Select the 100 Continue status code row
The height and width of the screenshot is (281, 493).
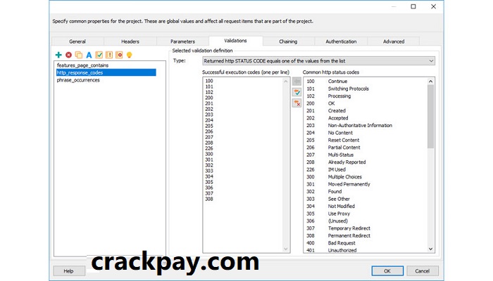click(366, 81)
